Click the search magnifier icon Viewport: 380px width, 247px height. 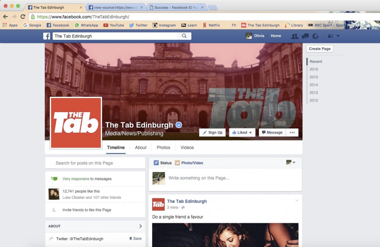(x=184, y=36)
